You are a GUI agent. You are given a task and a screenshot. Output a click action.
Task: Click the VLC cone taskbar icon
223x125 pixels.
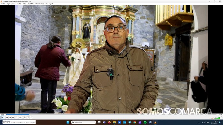155,122
